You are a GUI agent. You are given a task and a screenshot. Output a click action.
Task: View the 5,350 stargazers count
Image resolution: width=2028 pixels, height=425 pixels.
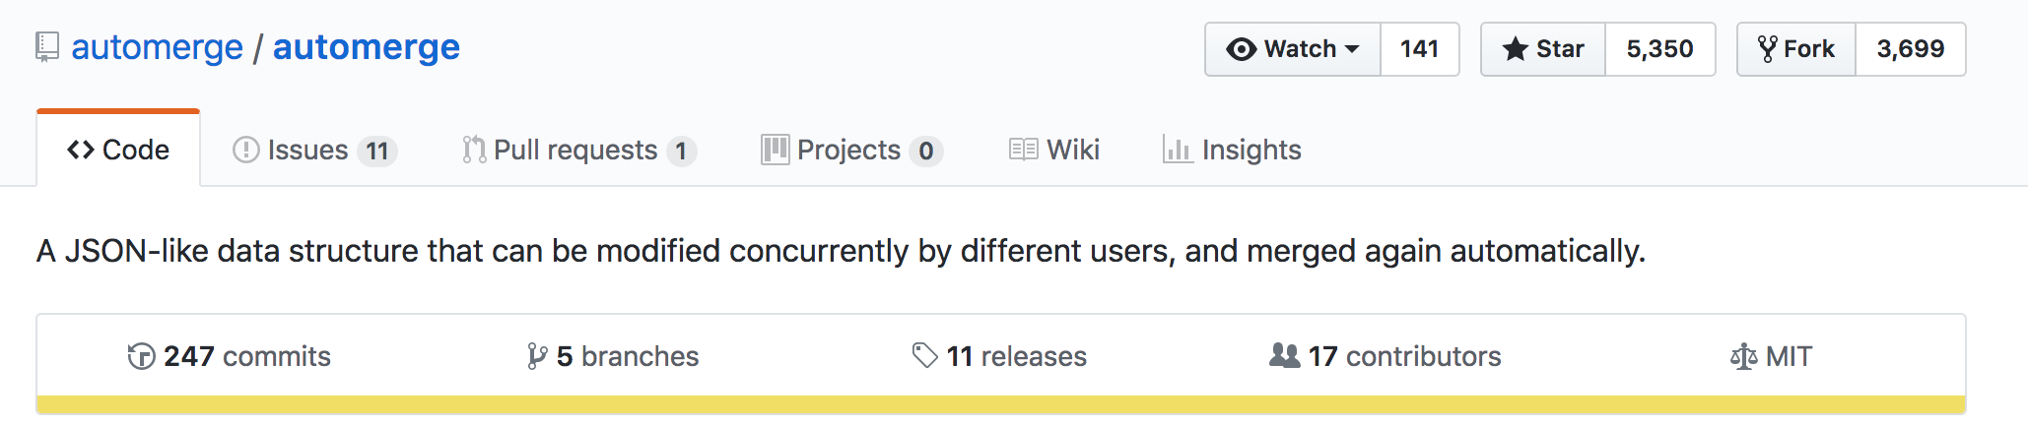[1659, 49]
